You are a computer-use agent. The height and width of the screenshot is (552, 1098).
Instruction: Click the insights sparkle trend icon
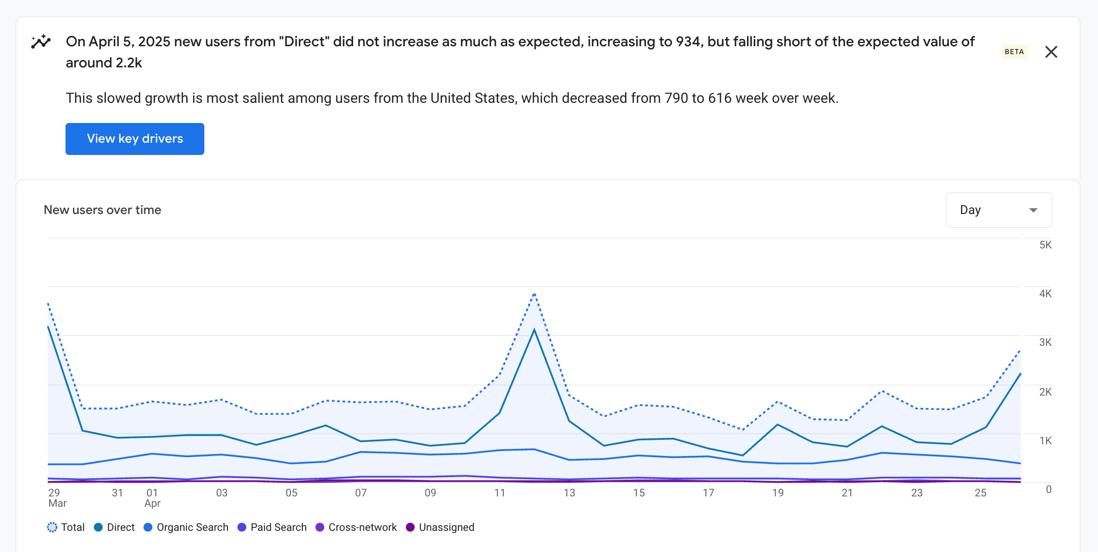coord(41,42)
